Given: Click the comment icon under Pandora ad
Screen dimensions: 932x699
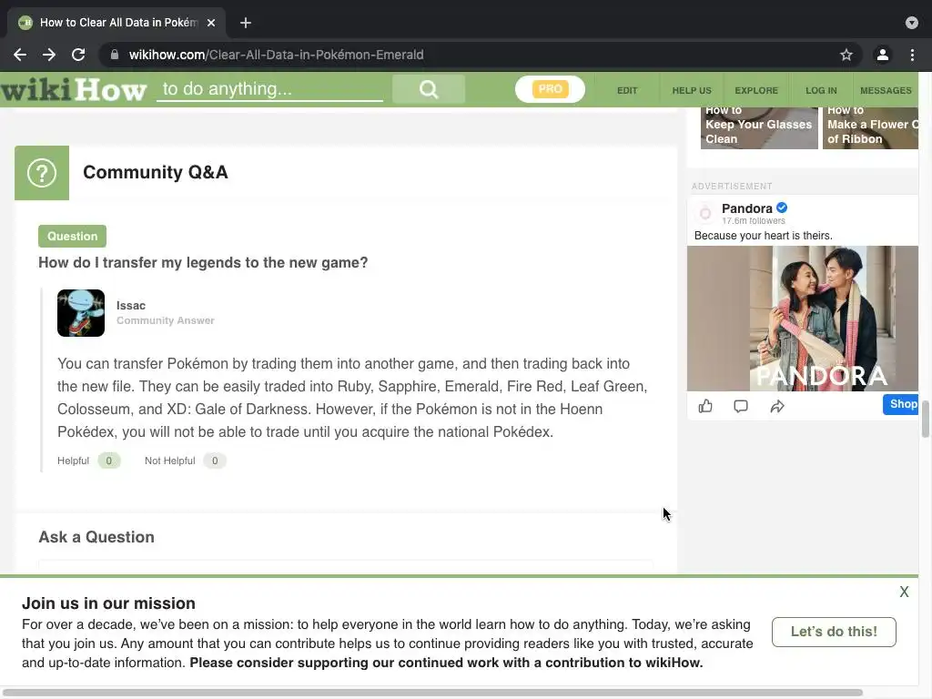Looking at the screenshot, I should point(741,406).
